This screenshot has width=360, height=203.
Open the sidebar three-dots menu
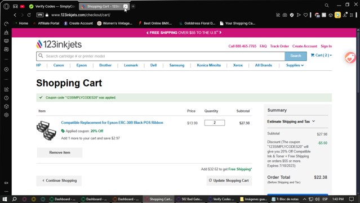[x=6, y=191]
